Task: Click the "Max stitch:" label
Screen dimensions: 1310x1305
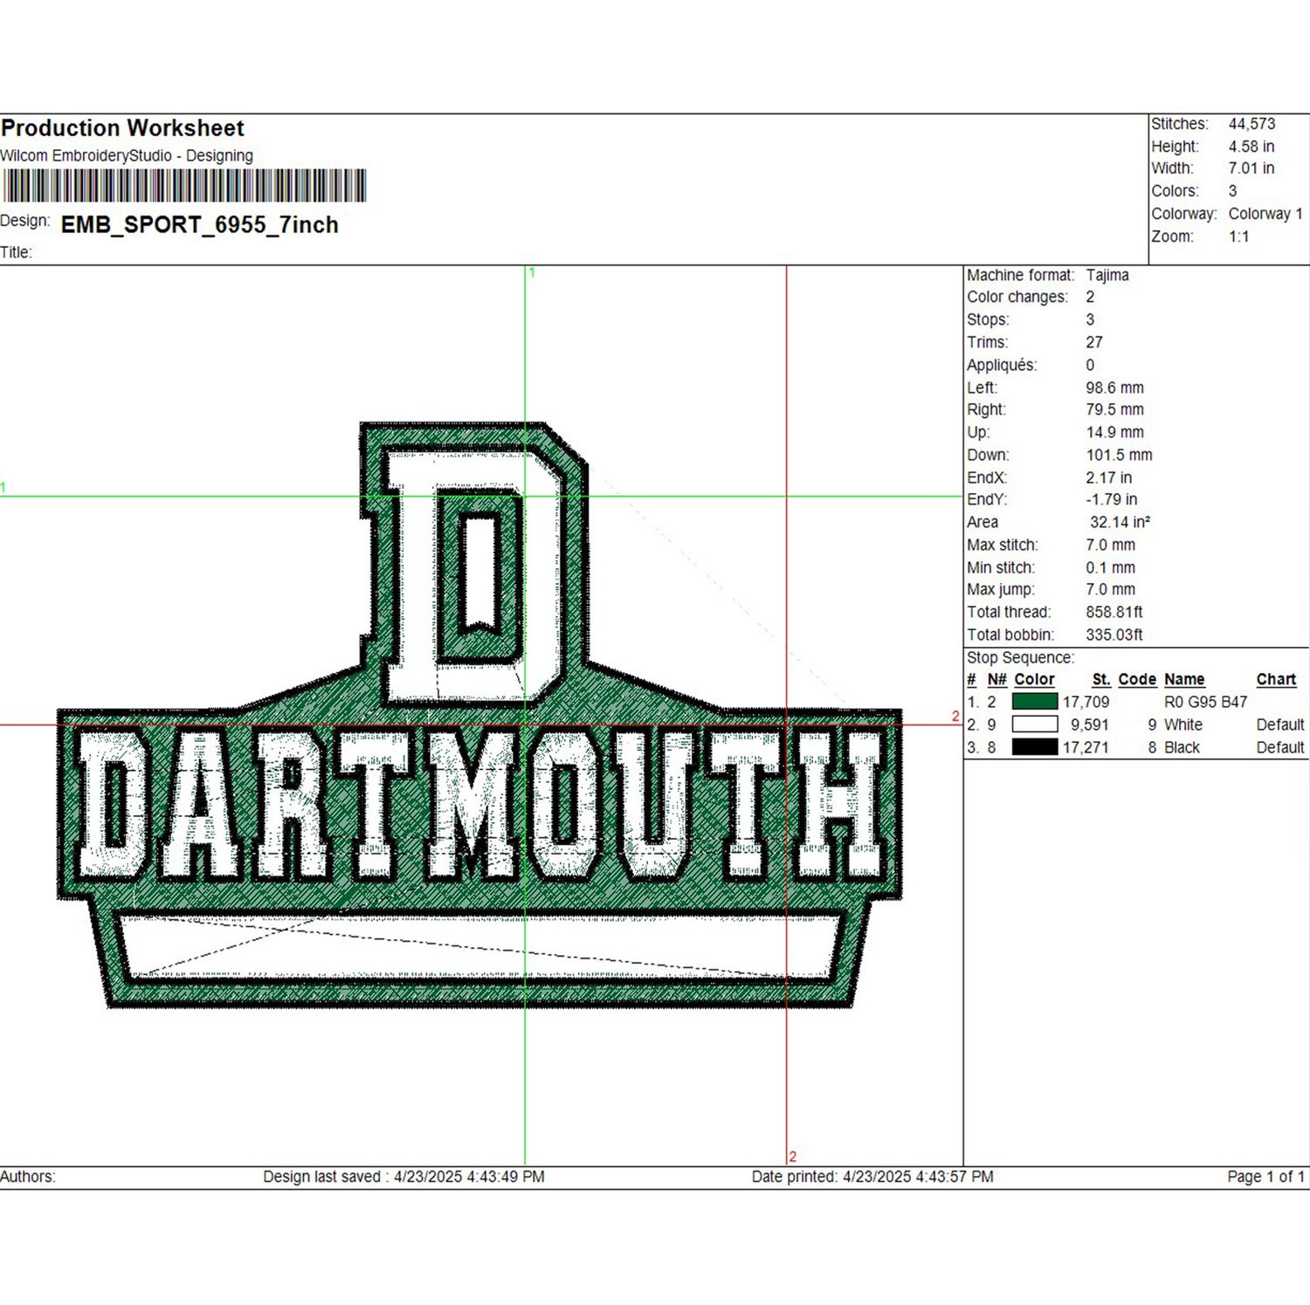Action: (1003, 545)
